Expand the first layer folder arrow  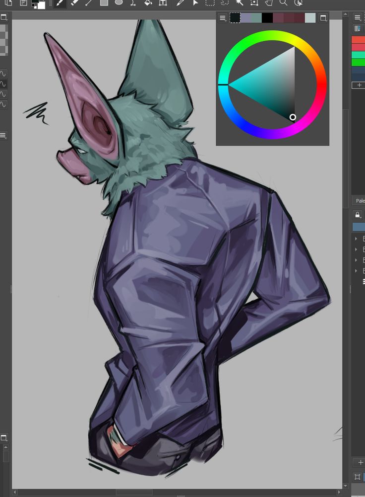click(x=356, y=239)
